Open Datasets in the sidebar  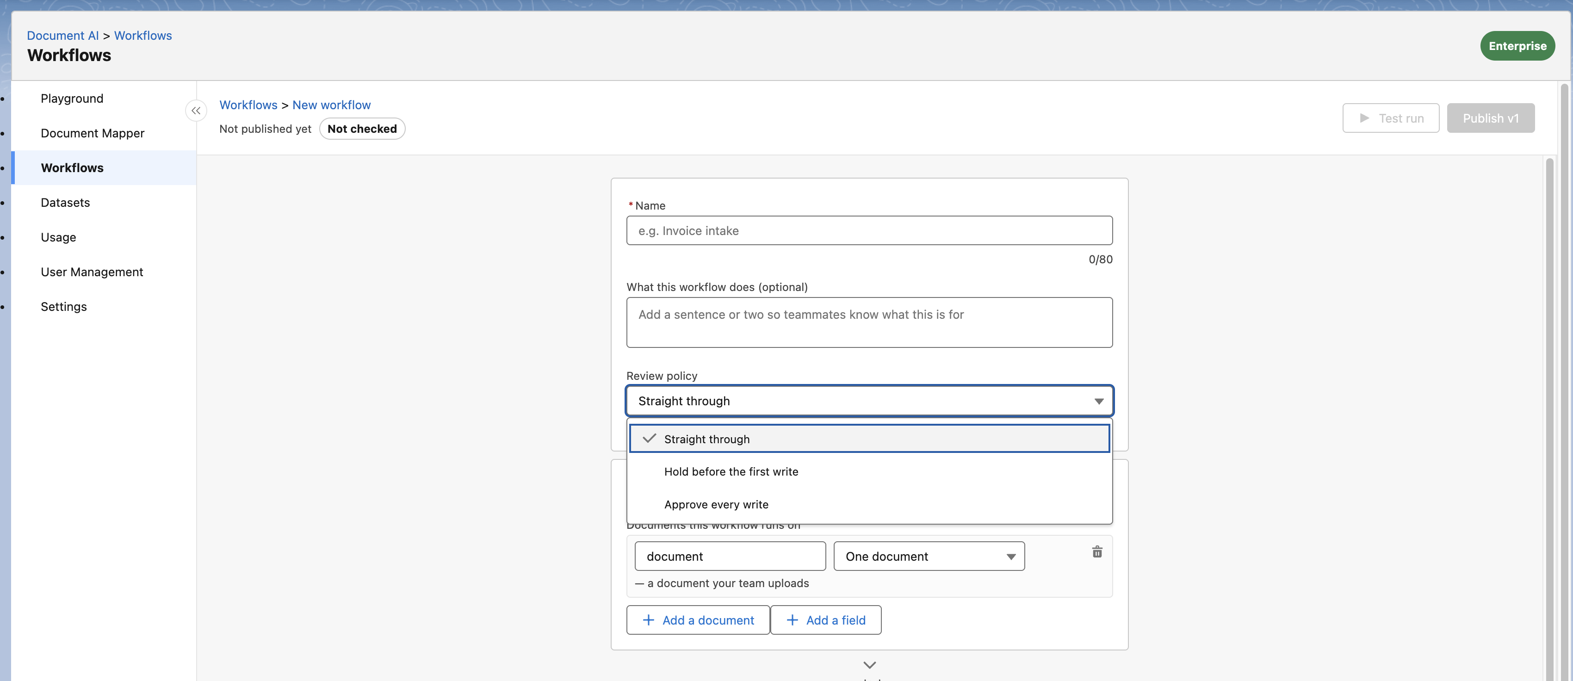65,203
